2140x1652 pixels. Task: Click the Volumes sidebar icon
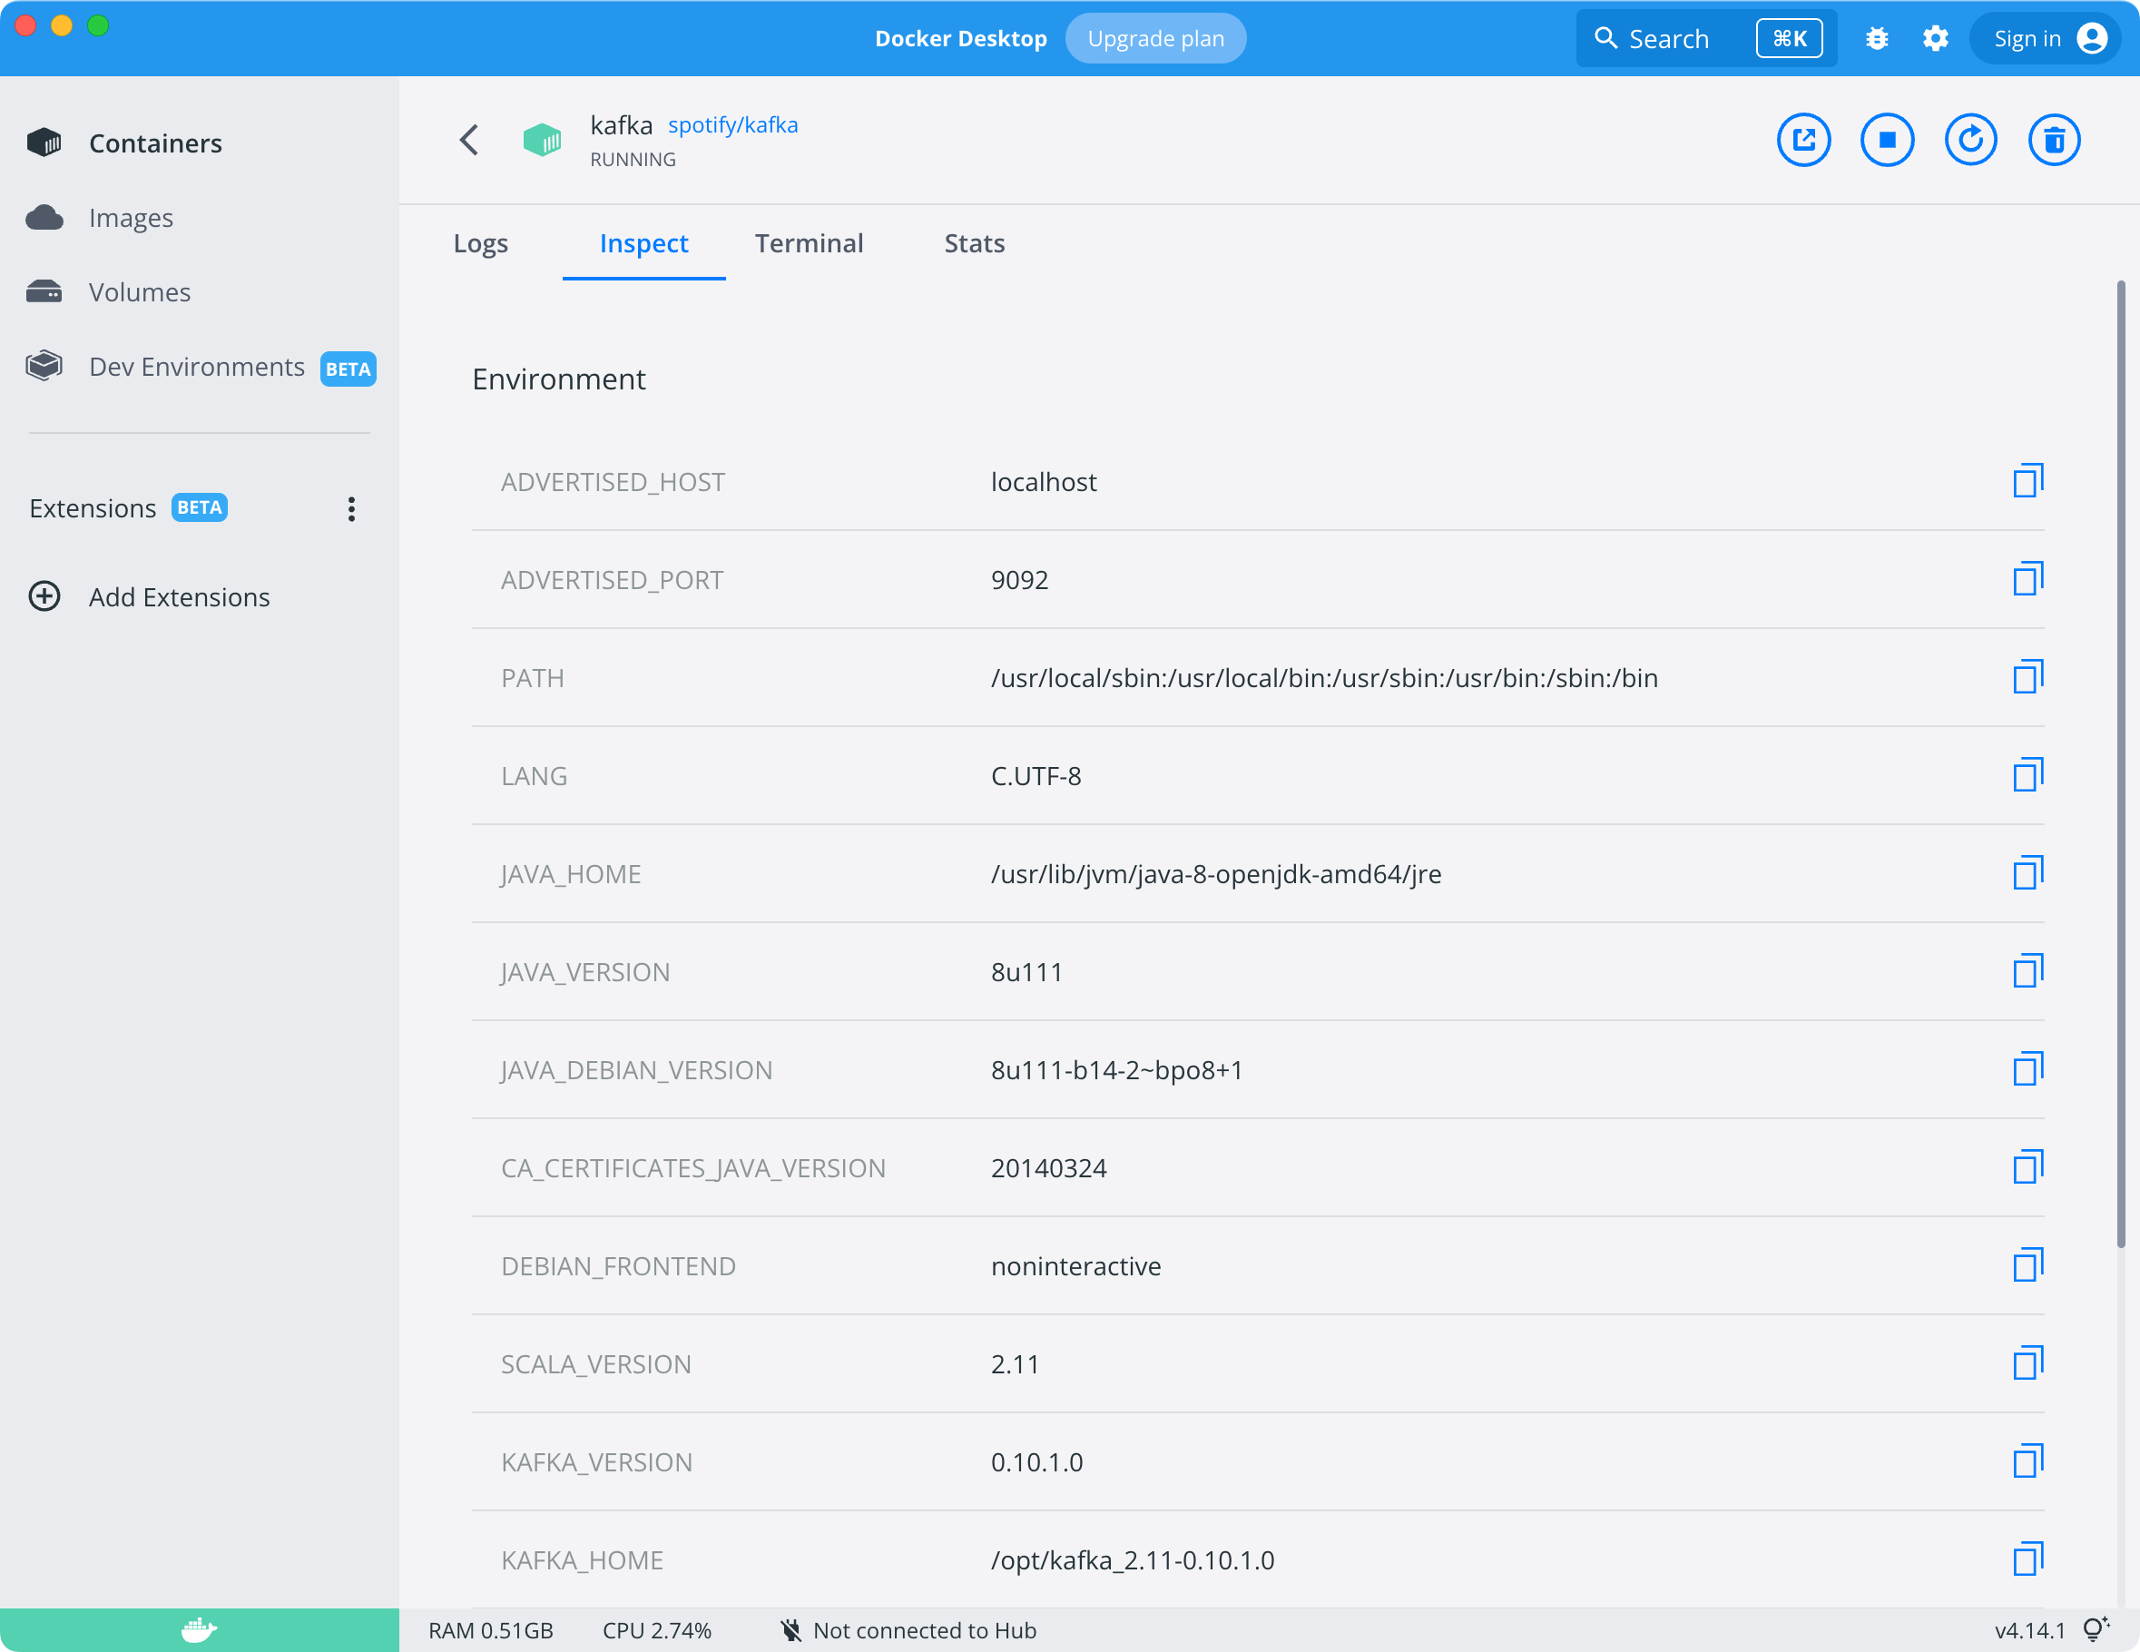45,291
